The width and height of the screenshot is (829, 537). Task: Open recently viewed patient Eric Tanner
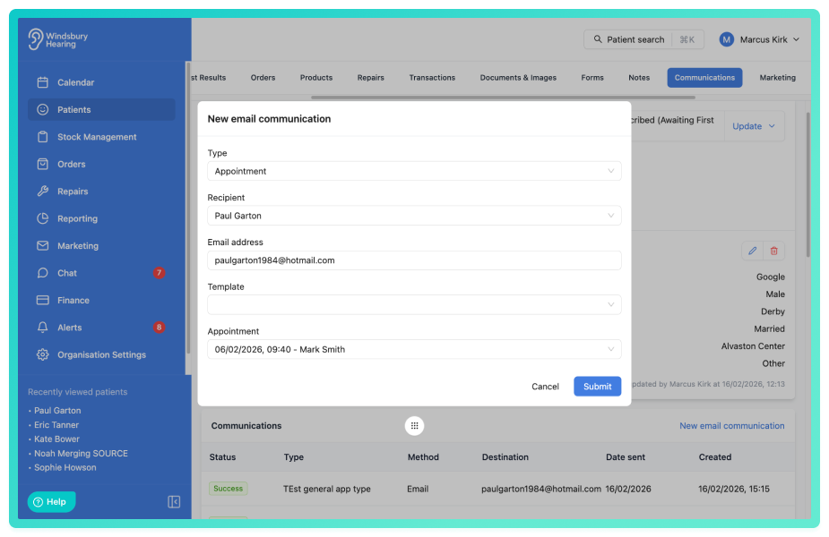[x=56, y=424]
